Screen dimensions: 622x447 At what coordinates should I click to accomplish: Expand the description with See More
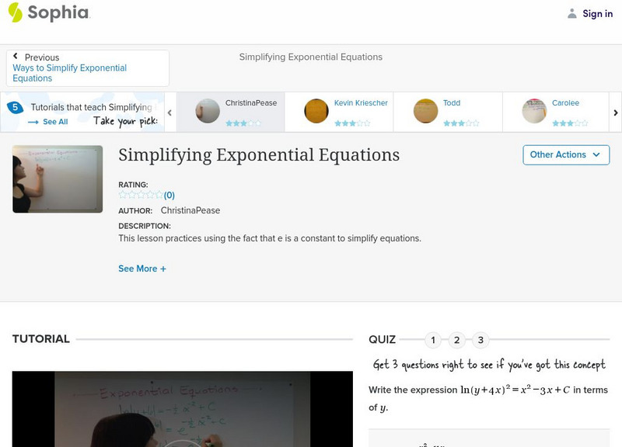[x=142, y=268]
